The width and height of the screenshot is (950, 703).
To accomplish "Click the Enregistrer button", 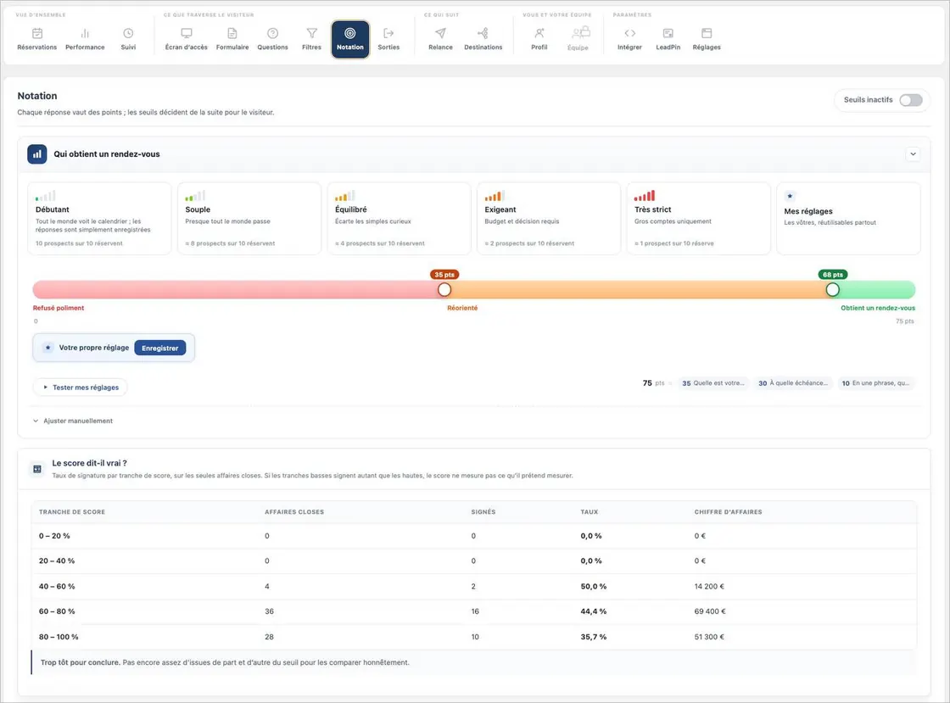I will [160, 349].
